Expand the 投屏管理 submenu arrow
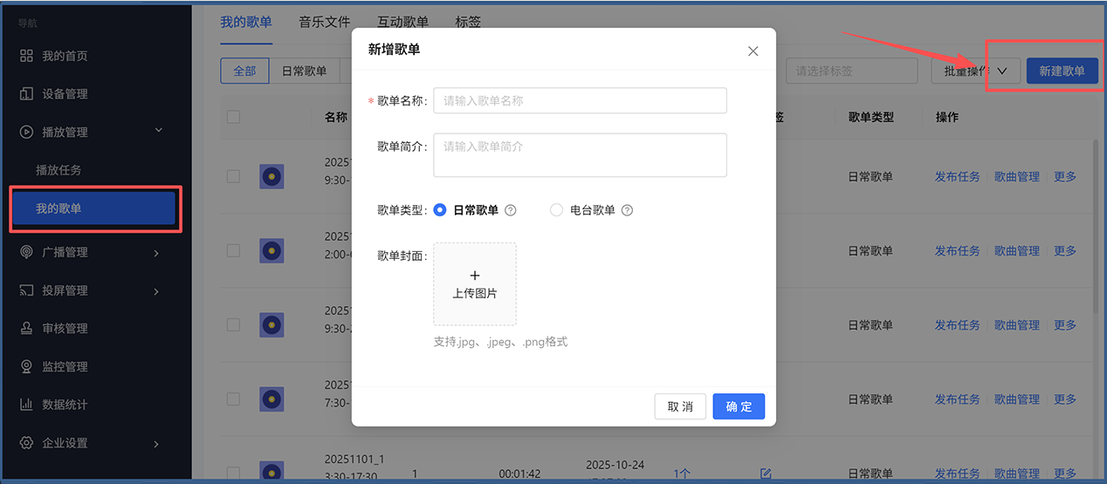This screenshot has width=1107, height=484. (x=156, y=291)
